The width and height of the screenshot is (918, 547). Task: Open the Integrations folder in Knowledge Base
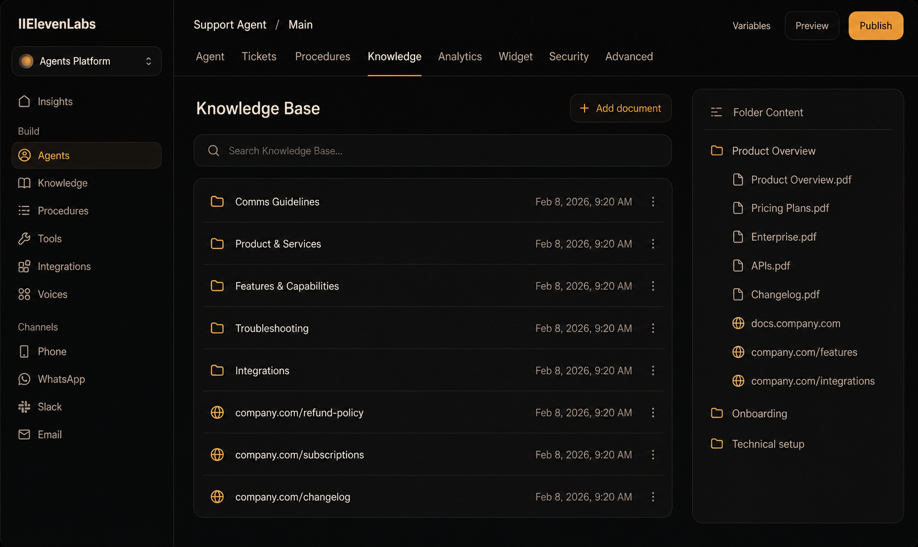tap(433, 371)
